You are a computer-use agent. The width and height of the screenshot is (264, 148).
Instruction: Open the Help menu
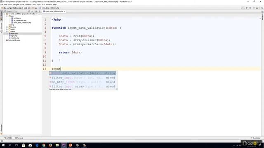pyautogui.click(x=55, y=5)
